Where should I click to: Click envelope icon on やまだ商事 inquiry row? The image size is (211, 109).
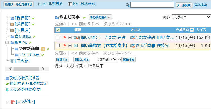pos(76,45)
